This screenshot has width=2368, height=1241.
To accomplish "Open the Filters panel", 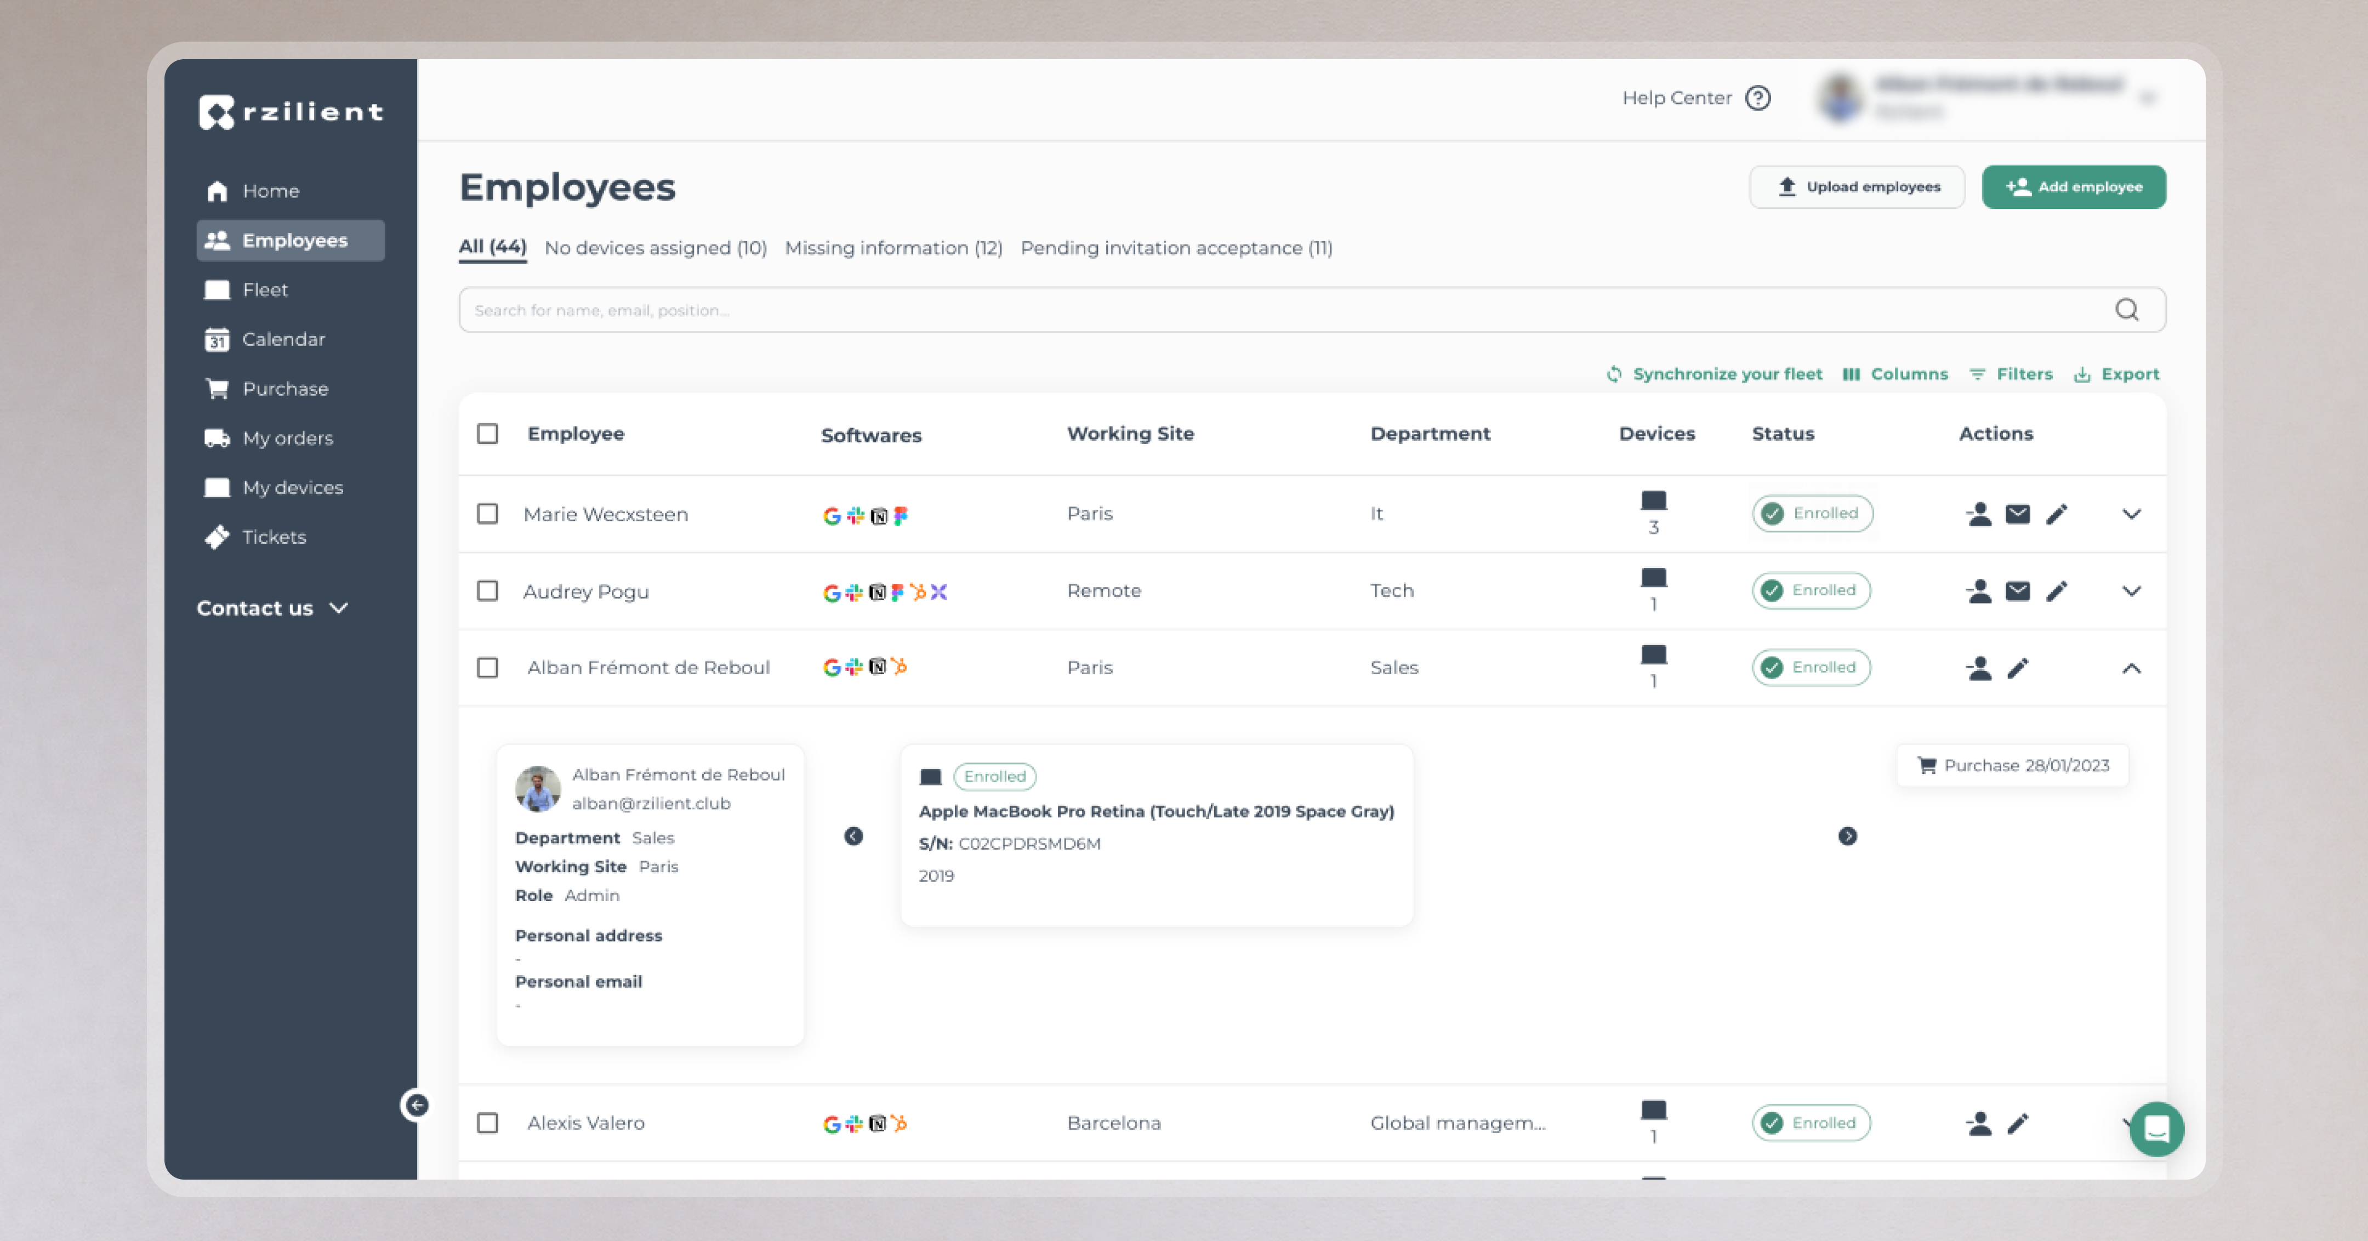I will [2011, 374].
